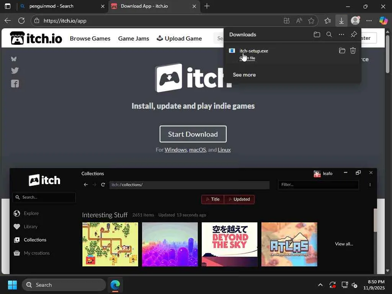Click the Start Download button

click(193, 134)
